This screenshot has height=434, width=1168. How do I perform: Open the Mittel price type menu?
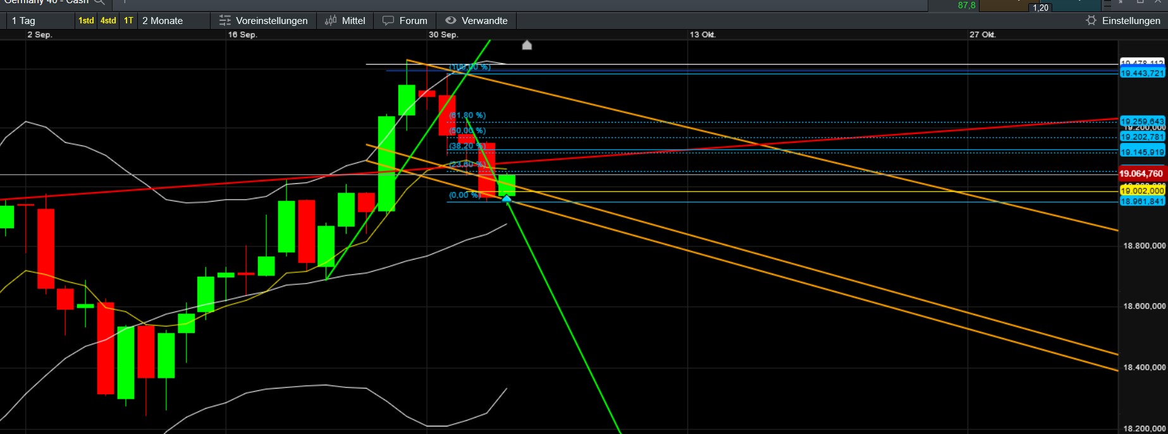tap(345, 21)
